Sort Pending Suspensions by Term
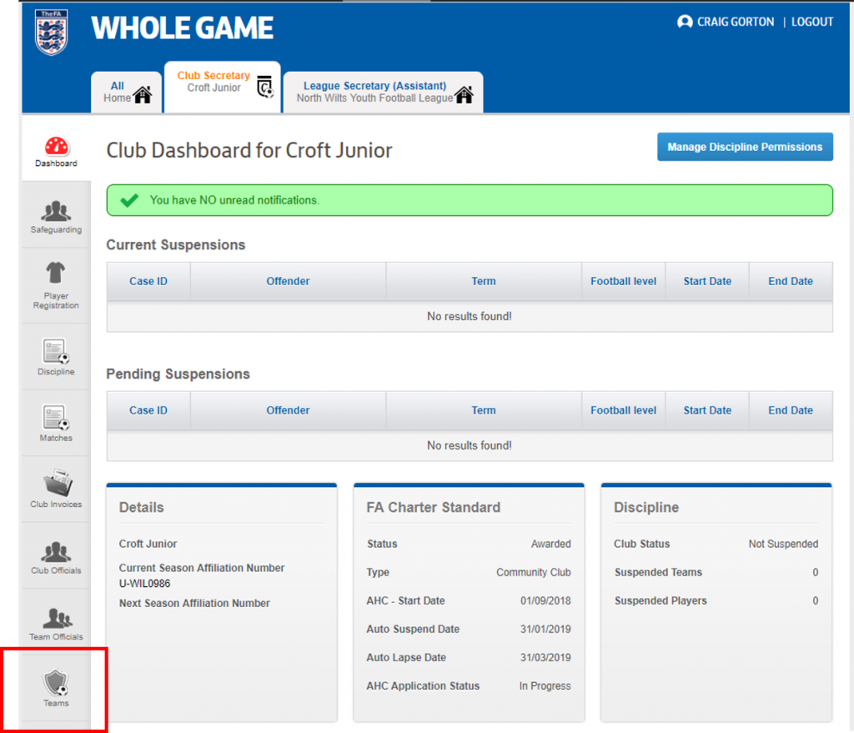Viewport: 854px width, 733px height. tap(484, 410)
